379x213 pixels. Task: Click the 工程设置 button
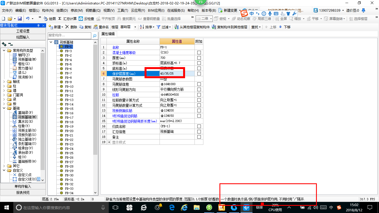pyautogui.click(x=23, y=31)
